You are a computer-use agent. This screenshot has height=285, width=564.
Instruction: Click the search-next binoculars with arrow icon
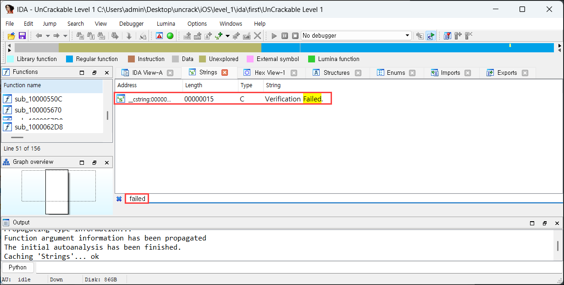click(x=115, y=36)
